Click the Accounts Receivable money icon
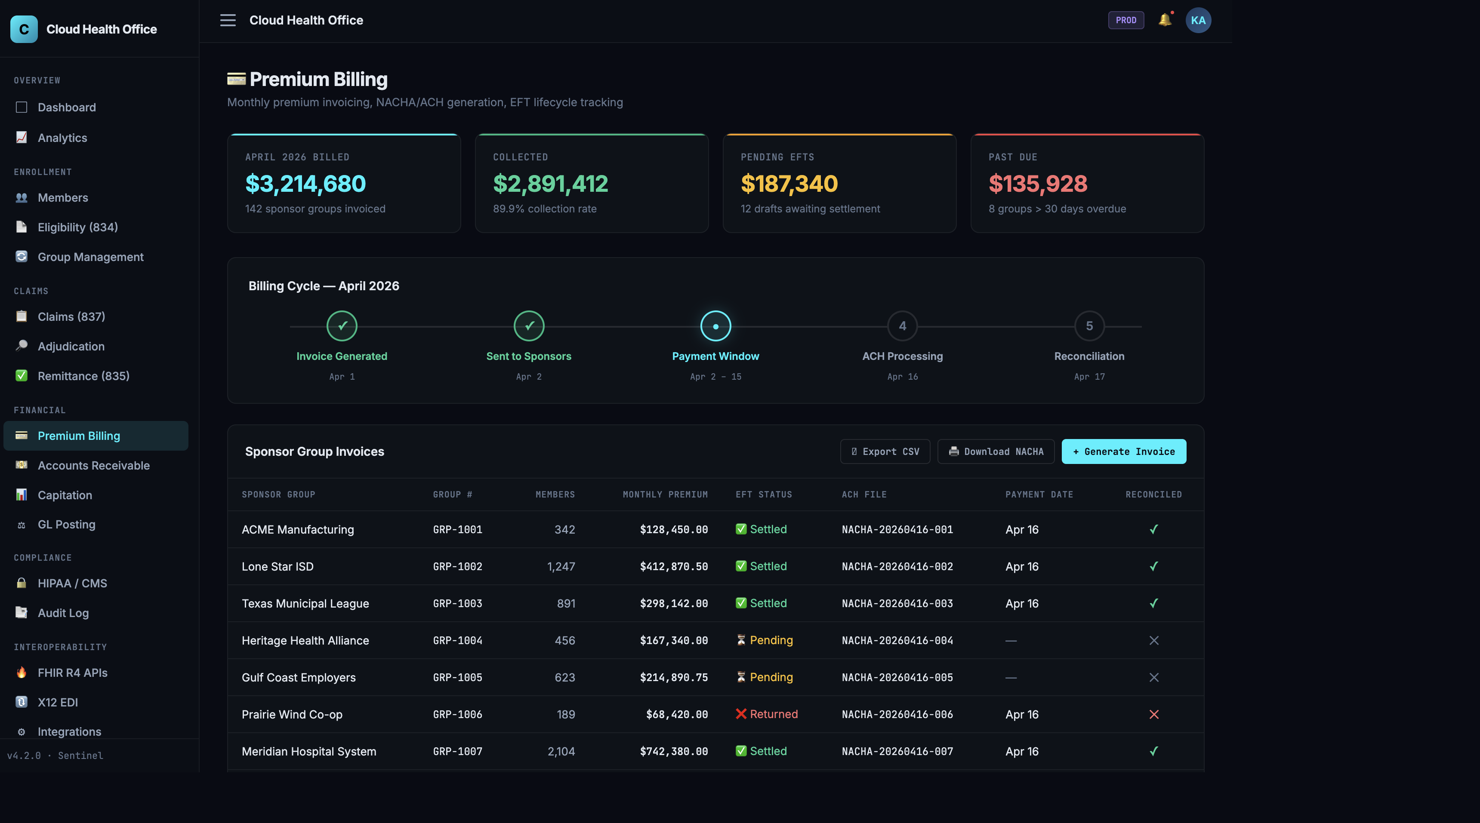 pyautogui.click(x=21, y=465)
